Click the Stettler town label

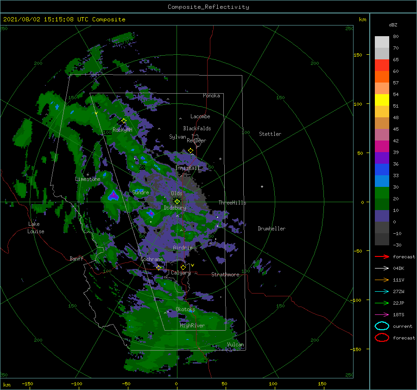[x=270, y=134]
